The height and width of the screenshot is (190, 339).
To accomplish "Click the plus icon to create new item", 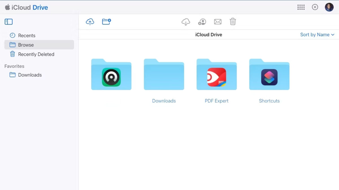I will coord(315,7).
